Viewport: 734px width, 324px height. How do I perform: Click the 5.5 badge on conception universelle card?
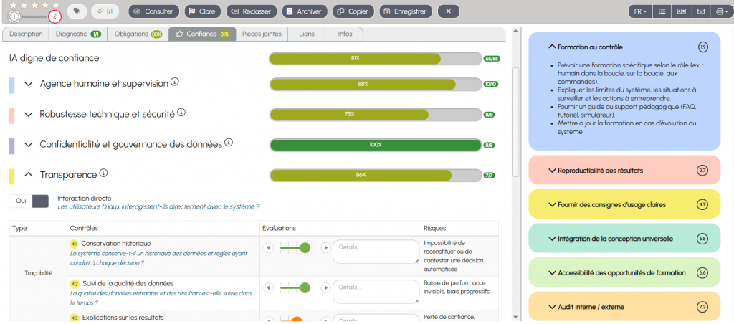[702, 239]
